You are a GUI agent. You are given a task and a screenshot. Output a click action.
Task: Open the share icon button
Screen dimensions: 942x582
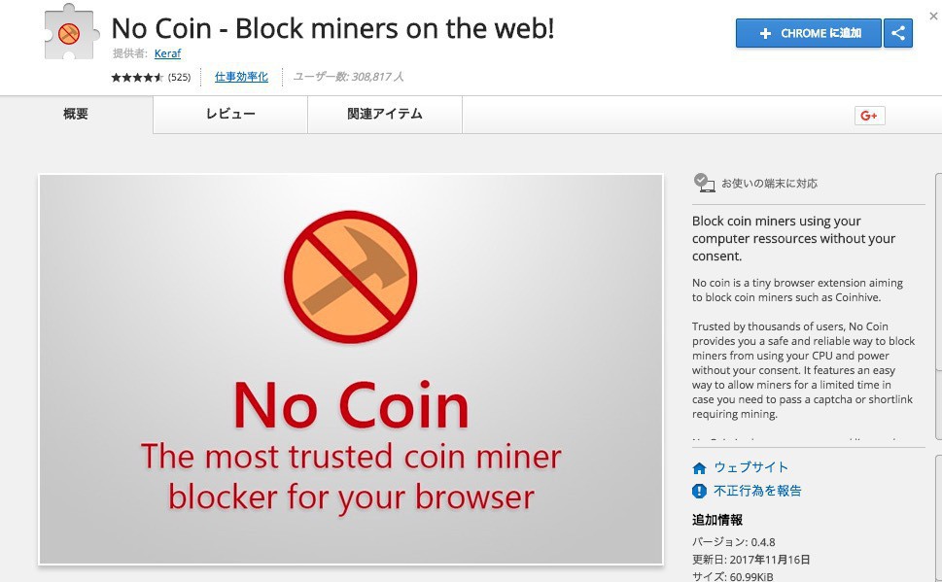click(898, 33)
